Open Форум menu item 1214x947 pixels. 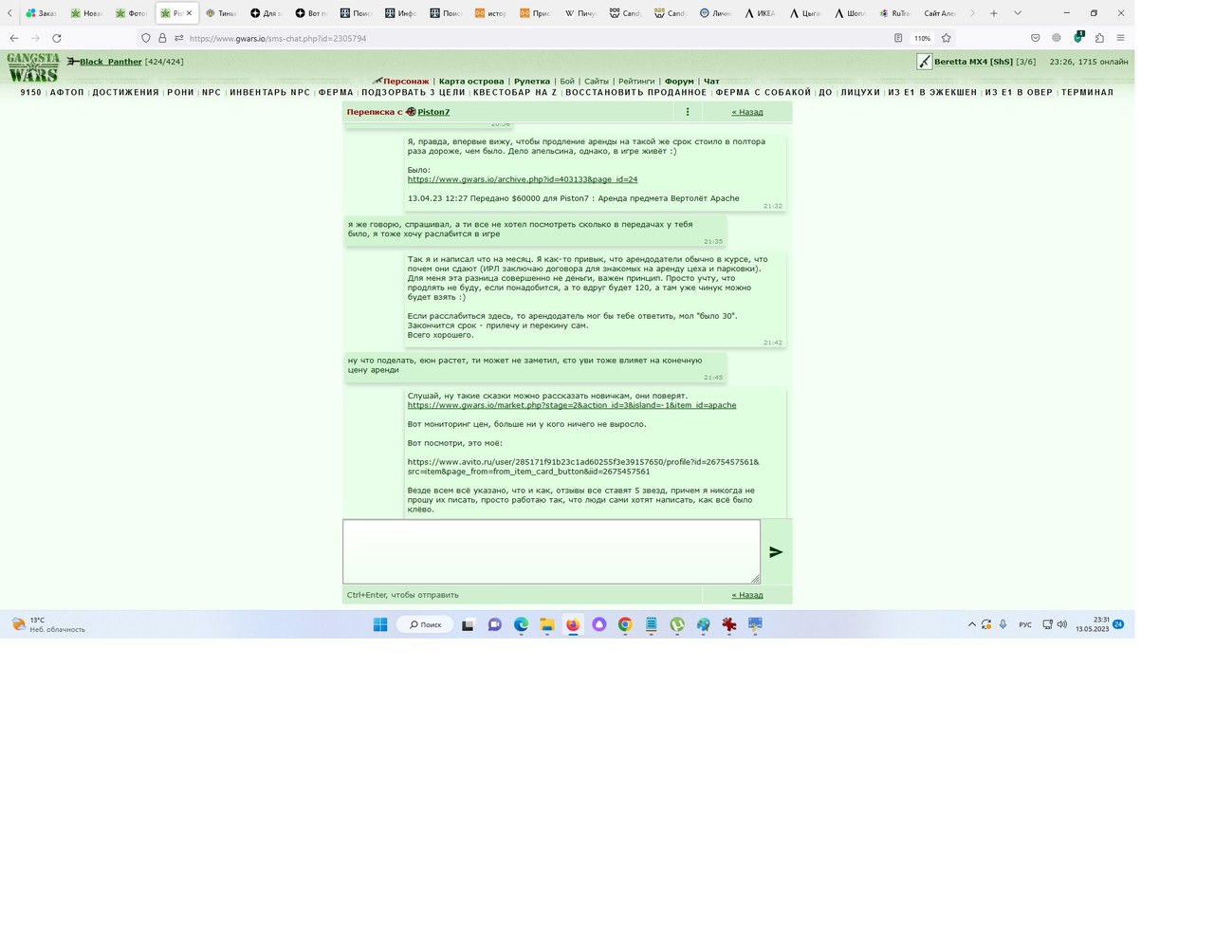pyautogui.click(x=679, y=82)
